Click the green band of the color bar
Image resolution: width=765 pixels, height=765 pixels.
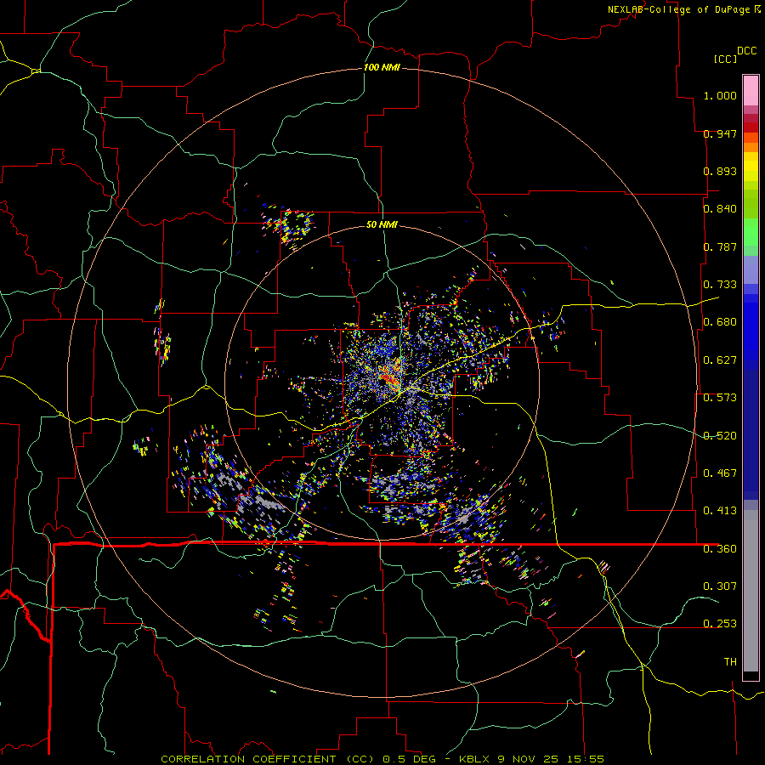[751, 232]
